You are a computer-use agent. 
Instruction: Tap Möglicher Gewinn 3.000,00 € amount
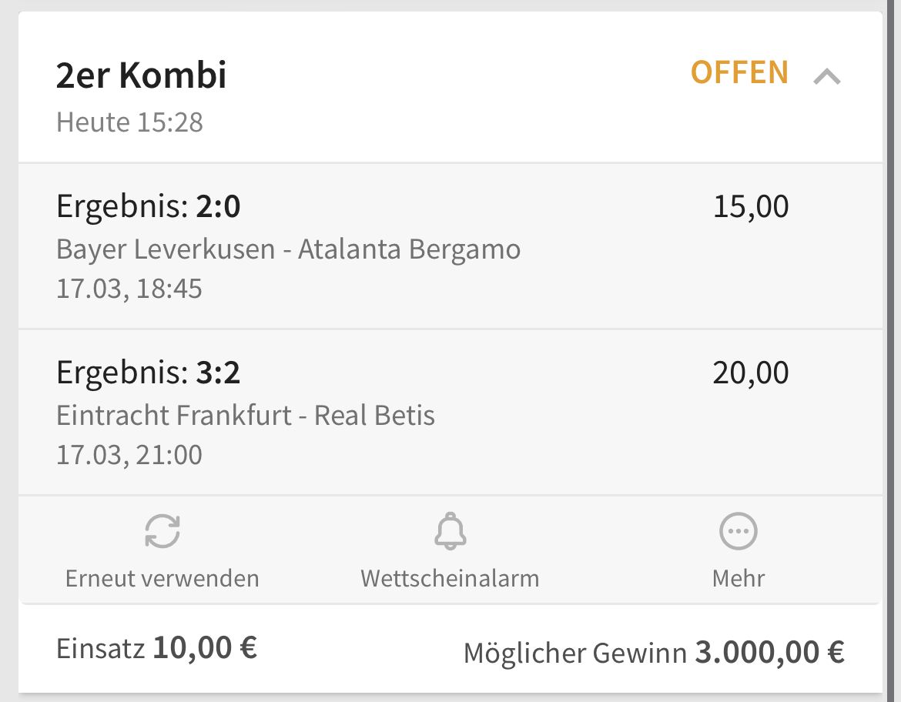tap(654, 653)
